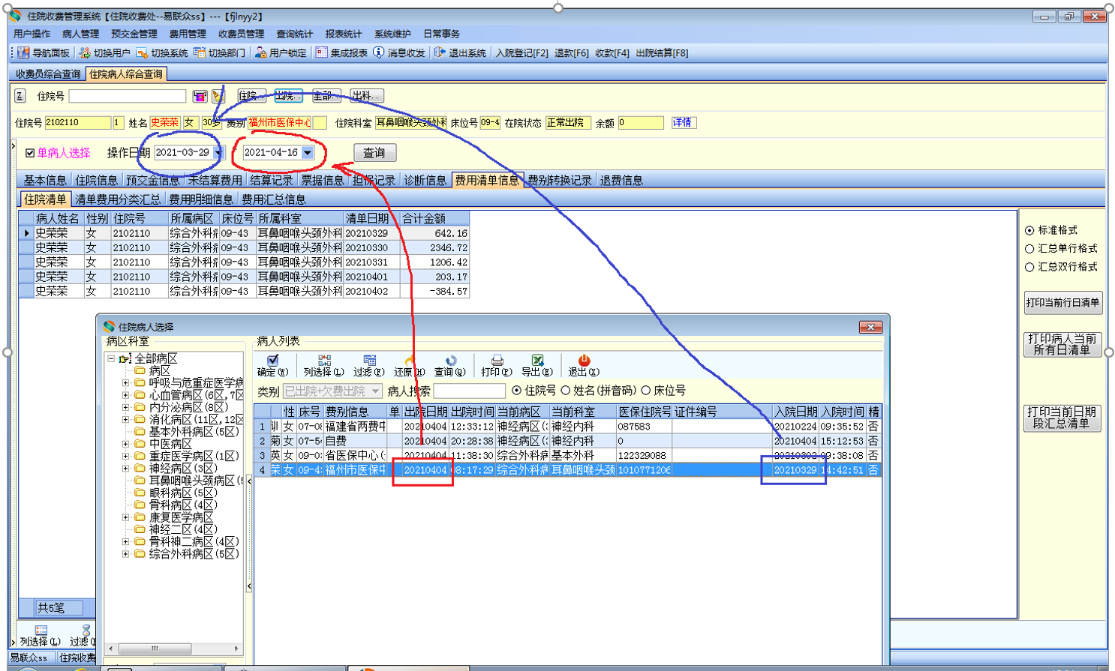Close the 住院病人选择 dialog

click(870, 327)
